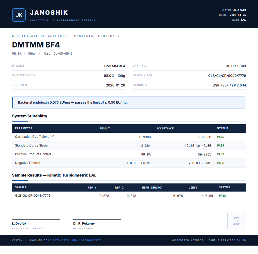The height and width of the screenshot is (254, 258).
Task: Click the Positive Product Control row label
Action: click(x=33, y=154)
